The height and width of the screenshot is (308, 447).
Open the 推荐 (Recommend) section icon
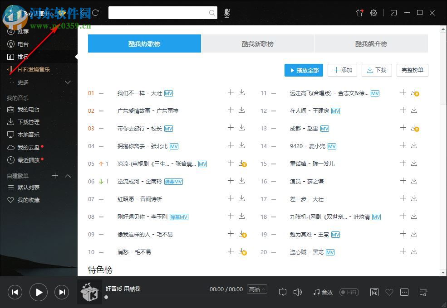(x=11, y=31)
